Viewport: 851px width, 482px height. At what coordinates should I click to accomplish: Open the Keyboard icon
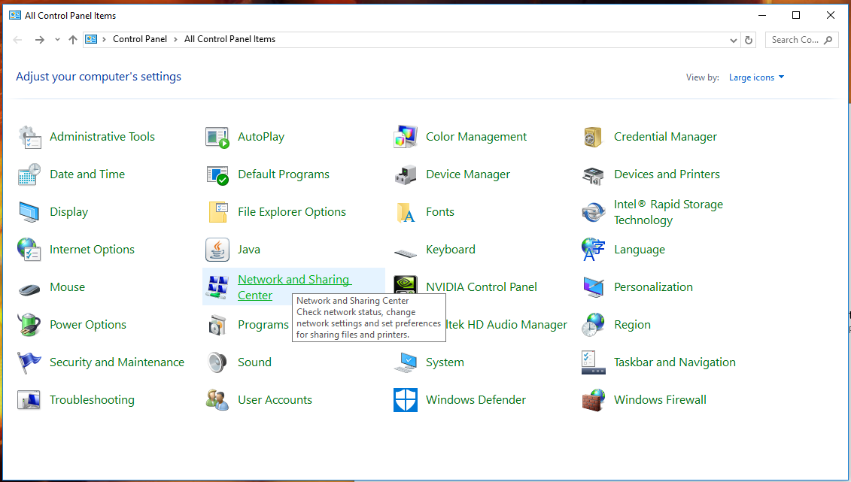click(406, 253)
